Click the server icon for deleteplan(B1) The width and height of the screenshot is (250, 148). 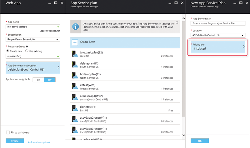click(75, 65)
